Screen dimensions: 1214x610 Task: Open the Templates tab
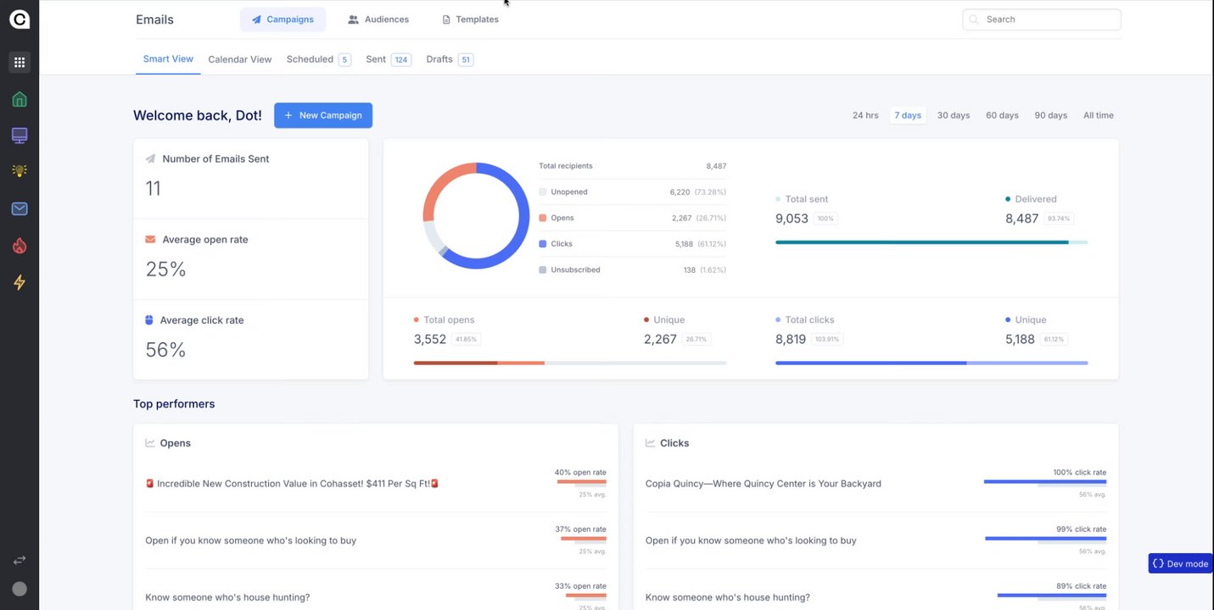pos(471,19)
